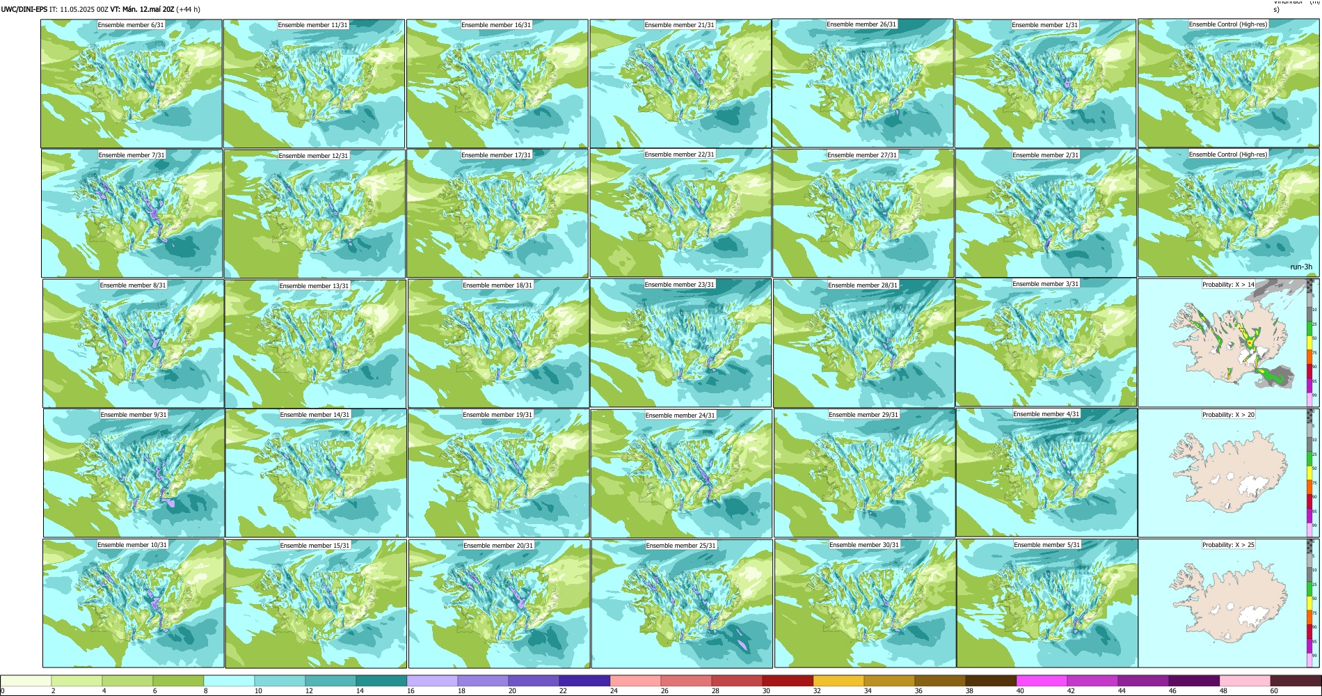Click the pink 24–26 legend swatch
This screenshot has width=1322, height=696.
click(x=635, y=681)
